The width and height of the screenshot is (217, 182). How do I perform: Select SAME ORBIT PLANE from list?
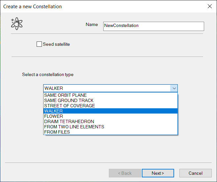(66, 95)
